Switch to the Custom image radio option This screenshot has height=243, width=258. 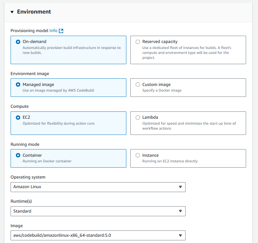[x=138, y=85]
